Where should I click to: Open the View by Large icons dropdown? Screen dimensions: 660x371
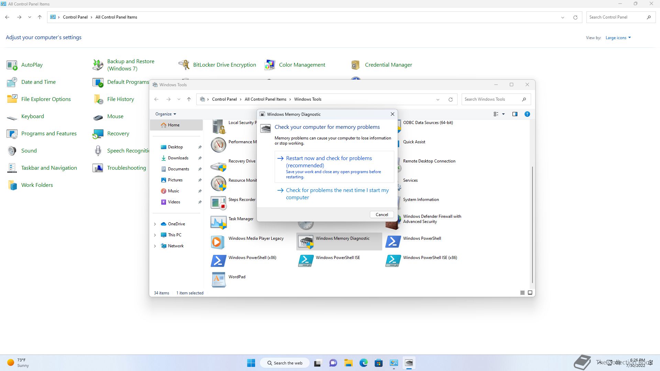pyautogui.click(x=618, y=38)
